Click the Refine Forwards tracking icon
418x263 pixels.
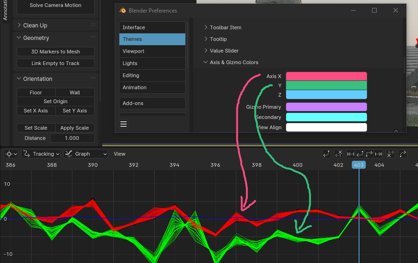pyautogui.click(x=403, y=154)
